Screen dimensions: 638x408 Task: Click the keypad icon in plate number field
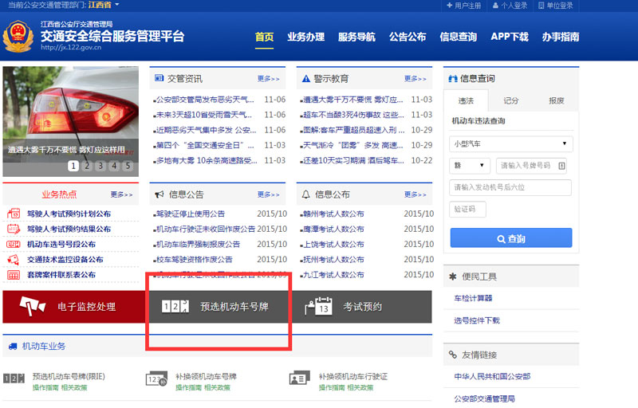pos(561,166)
